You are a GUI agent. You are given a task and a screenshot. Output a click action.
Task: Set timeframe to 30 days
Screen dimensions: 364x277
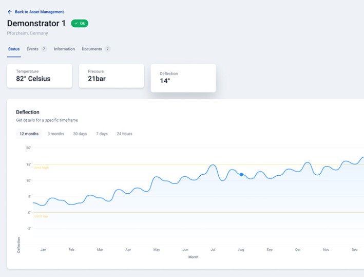[x=80, y=134]
